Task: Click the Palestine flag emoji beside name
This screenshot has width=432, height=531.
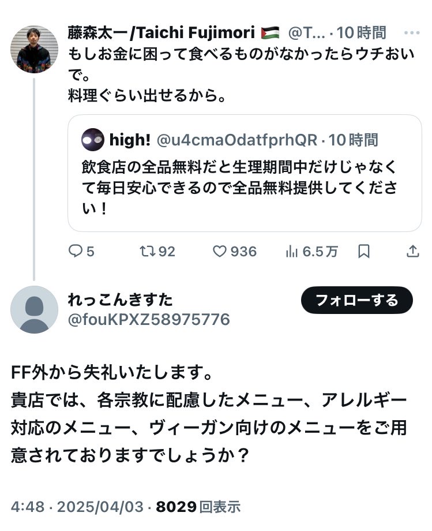Action: click(269, 33)
